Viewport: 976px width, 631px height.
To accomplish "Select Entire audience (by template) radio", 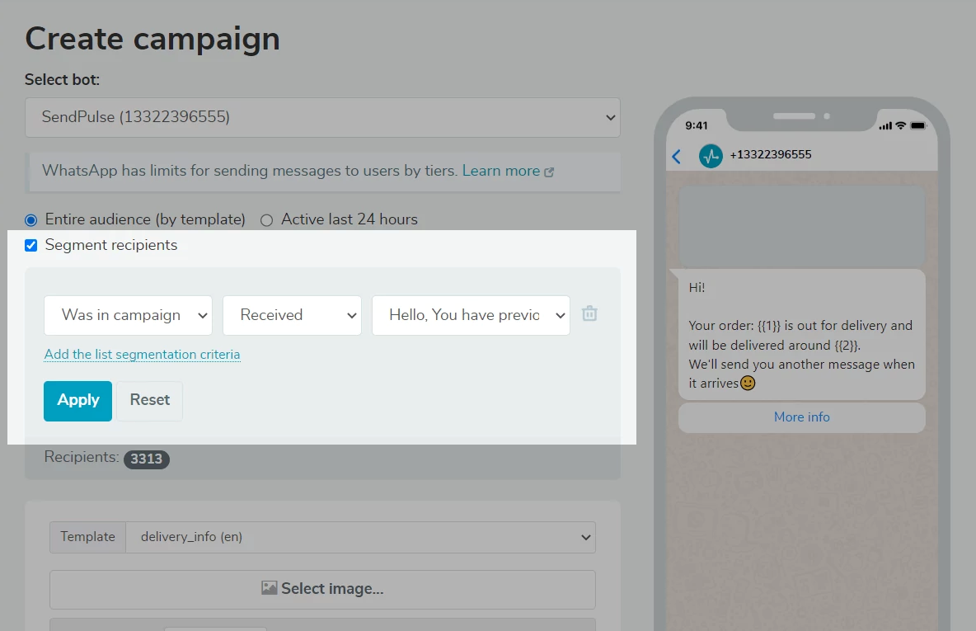I will coord(31,220).
